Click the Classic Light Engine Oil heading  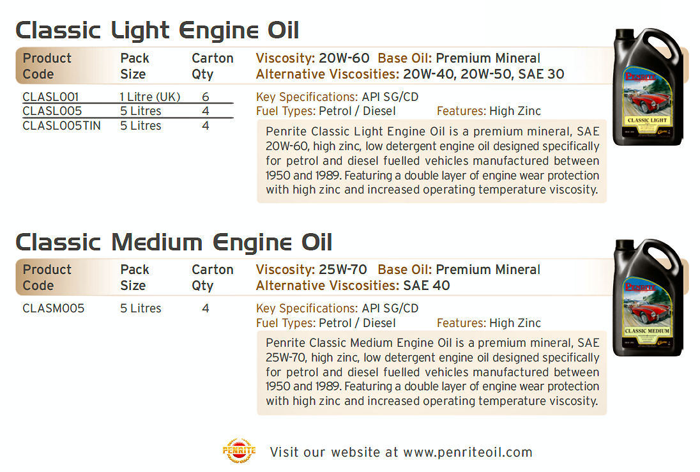157,31
